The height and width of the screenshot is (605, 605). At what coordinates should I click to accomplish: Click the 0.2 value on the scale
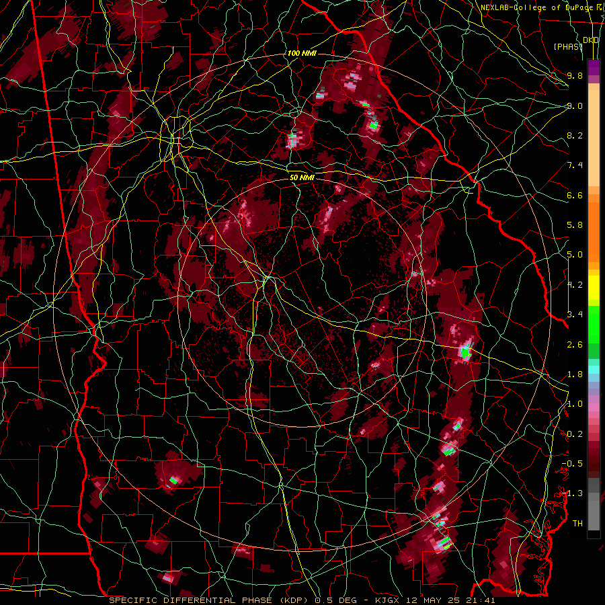pyautogui.click(x=575, y=434)
